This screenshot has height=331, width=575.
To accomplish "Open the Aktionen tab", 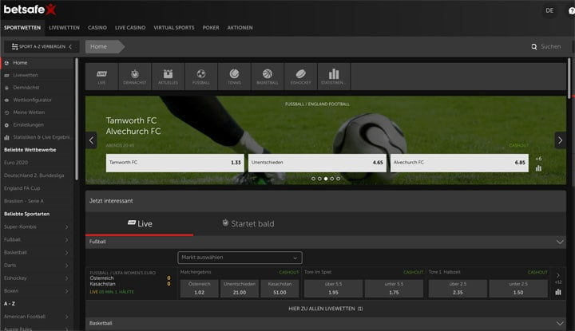I will coord(240,28).
